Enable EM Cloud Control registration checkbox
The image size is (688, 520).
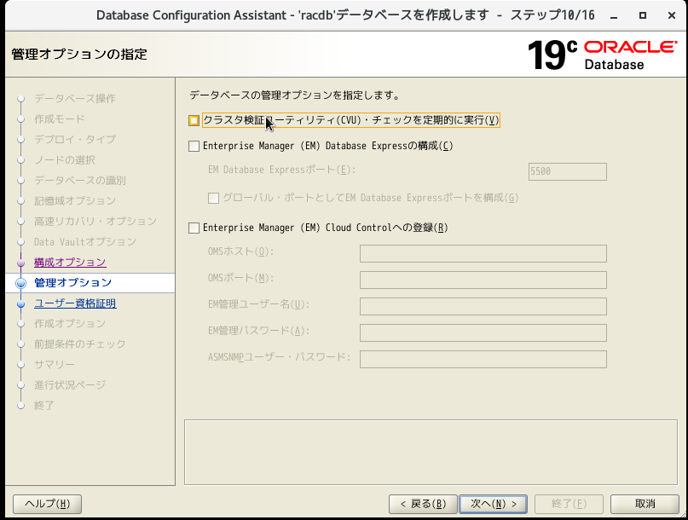pos(194,228)
